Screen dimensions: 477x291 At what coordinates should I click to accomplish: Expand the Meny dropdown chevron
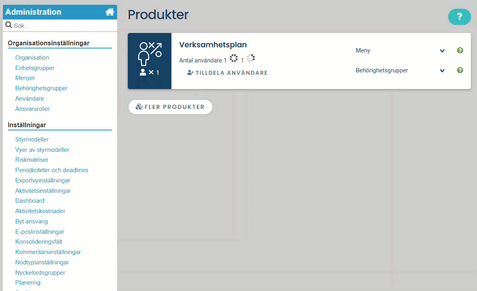[442, 51]
